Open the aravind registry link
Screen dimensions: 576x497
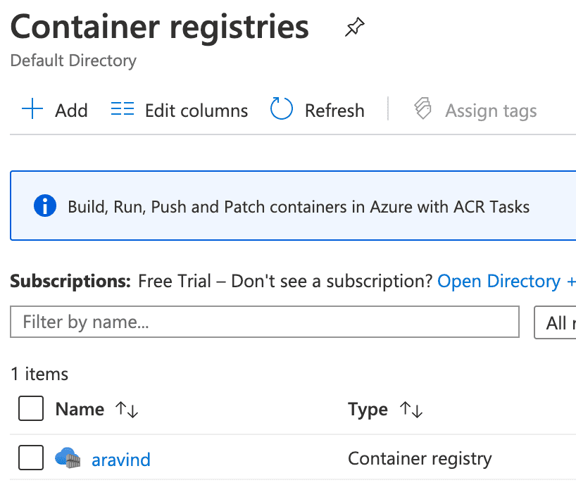point(121,460)
